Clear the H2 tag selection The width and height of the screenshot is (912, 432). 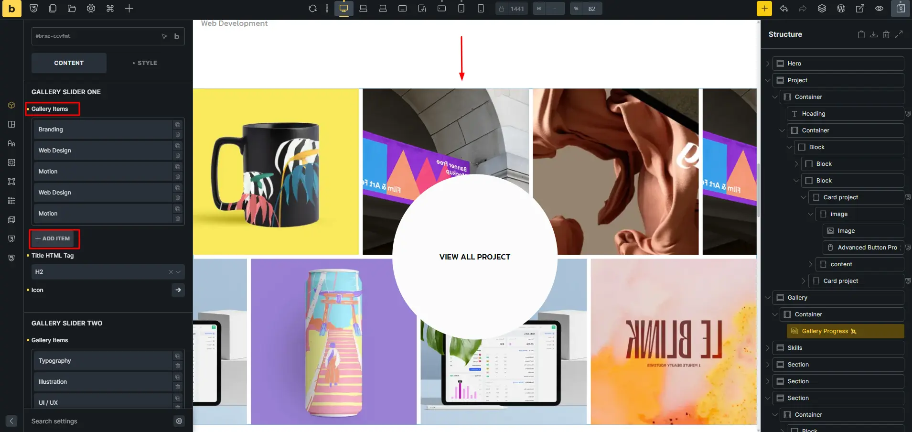click(171, 272)
